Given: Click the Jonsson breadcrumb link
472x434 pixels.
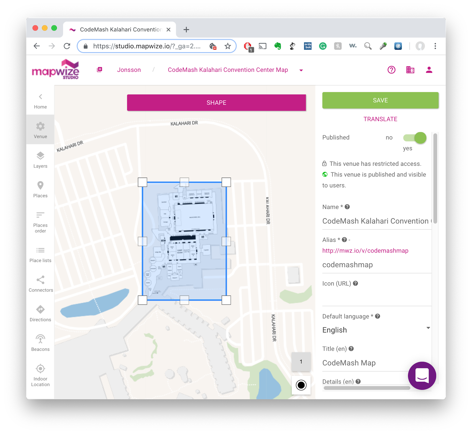Looking at the screenshot, I should point(129,70).
